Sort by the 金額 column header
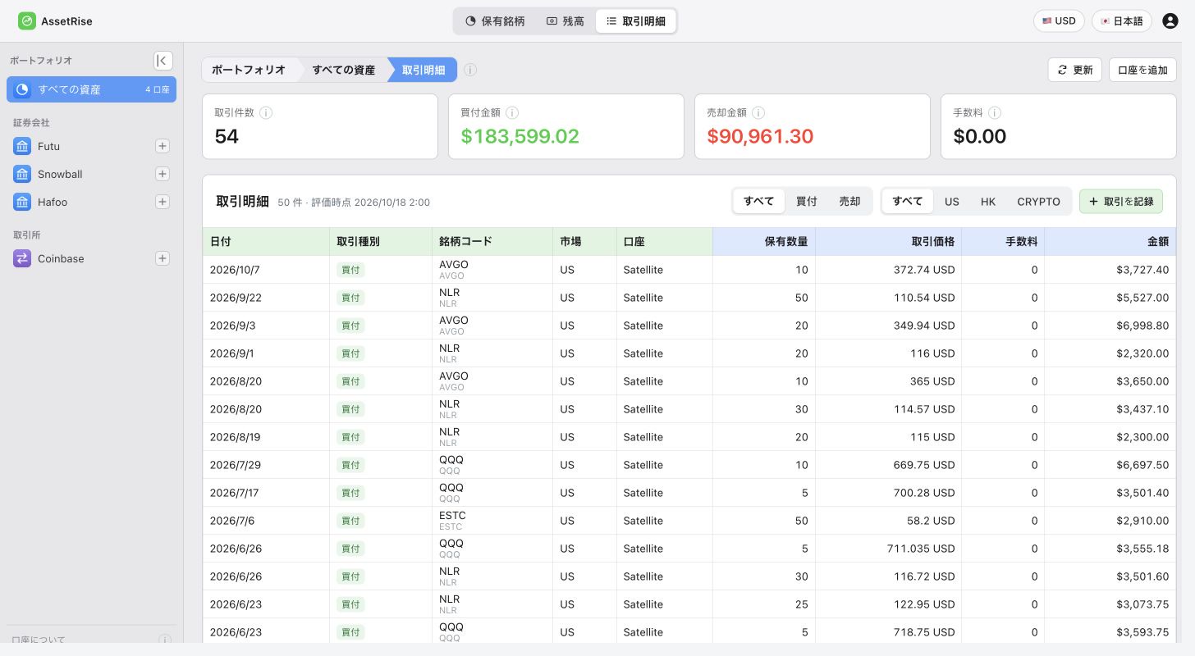This screenshot has width=1195, height=656. 1110,242
